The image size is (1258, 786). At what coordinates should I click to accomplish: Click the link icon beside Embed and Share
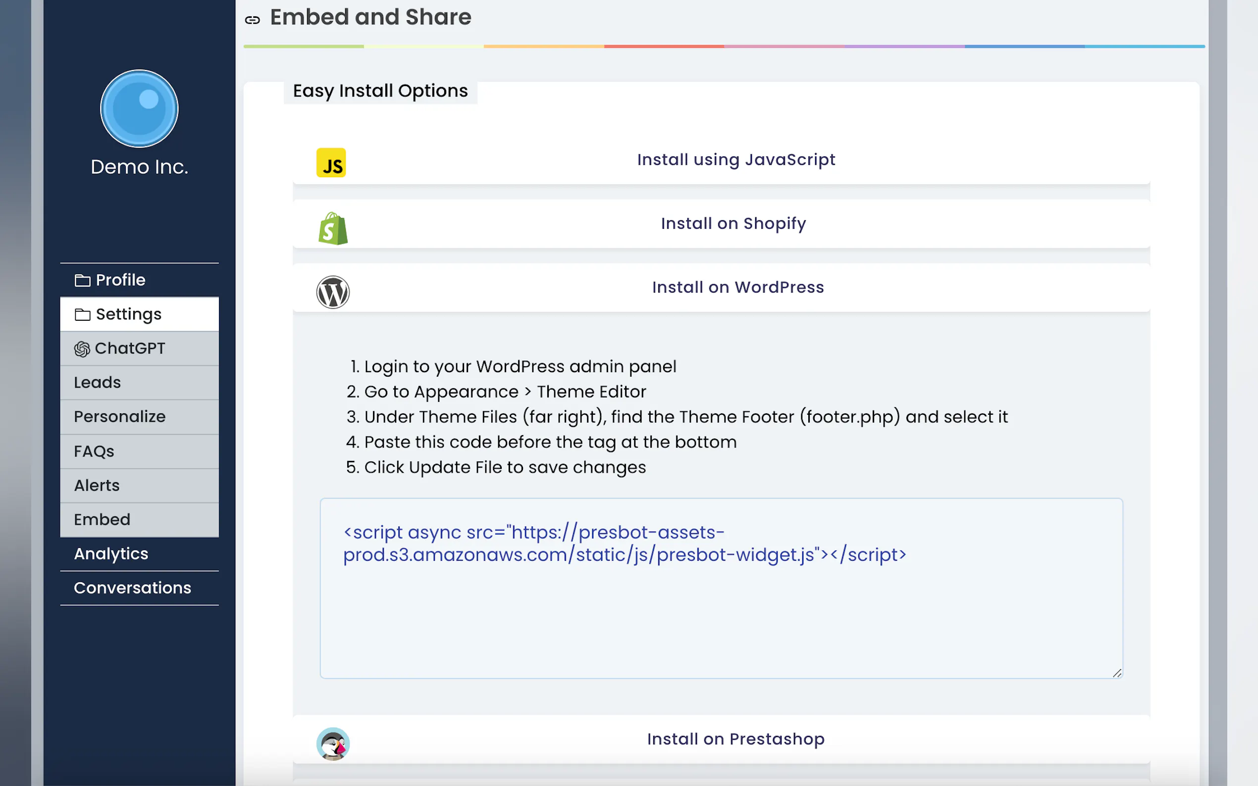pos(252,20)
